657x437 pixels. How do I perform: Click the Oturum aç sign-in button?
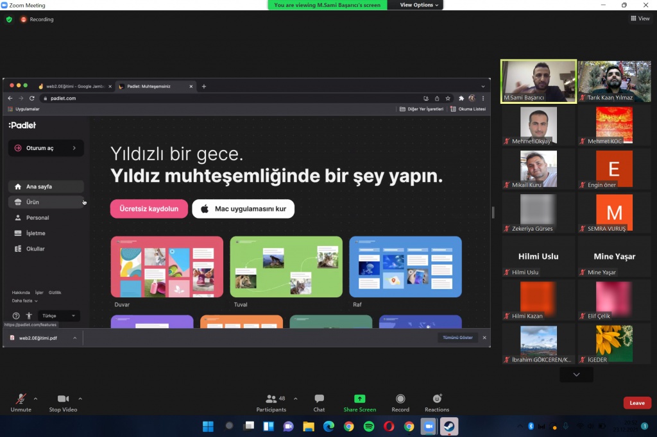click(46, 148)
